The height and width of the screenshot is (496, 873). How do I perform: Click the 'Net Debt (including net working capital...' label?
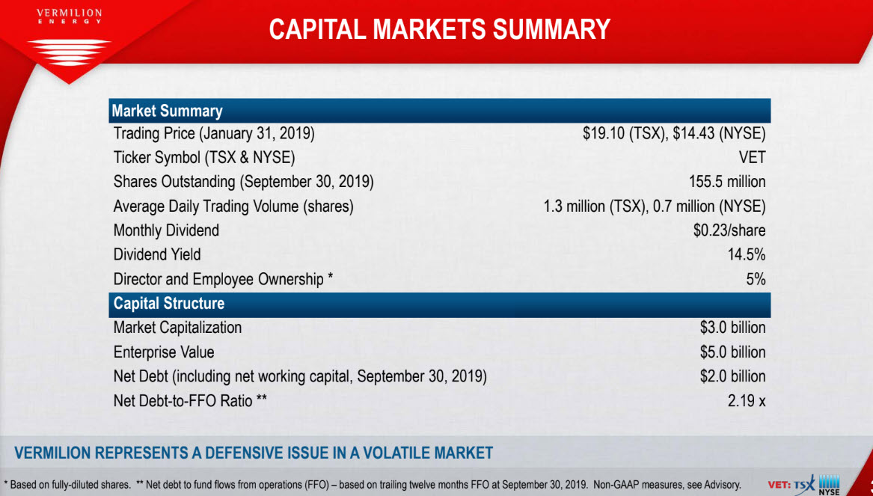coord(300,377)
